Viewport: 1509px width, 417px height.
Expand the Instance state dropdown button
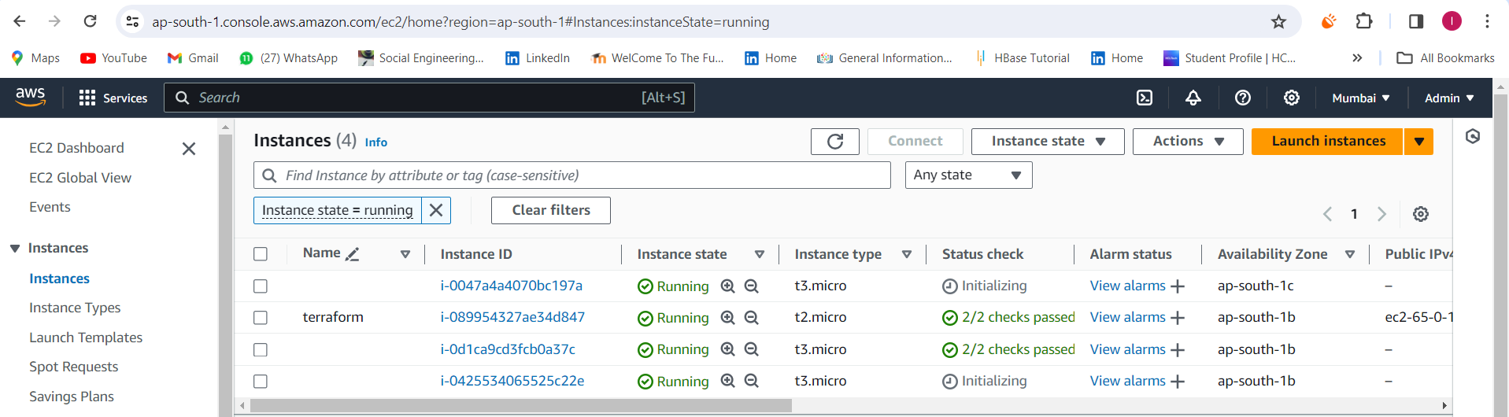(x=1048, y=142)
